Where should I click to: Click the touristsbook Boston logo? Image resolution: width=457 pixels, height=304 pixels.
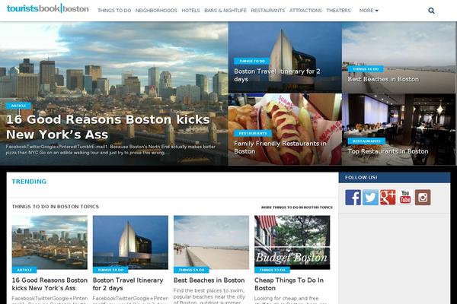[47, 10]
